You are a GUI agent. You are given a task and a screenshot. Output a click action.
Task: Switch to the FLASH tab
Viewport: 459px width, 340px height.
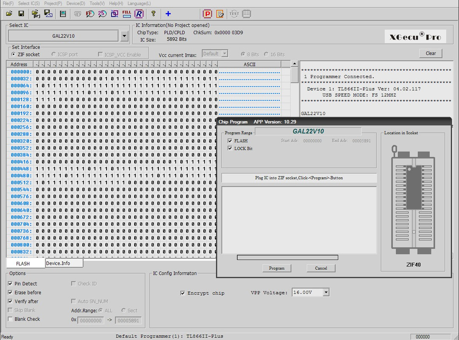pyautogui.click(x=23, y=263)
